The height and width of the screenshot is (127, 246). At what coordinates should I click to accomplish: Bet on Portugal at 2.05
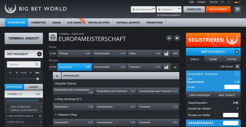click(x=75, y=53)
